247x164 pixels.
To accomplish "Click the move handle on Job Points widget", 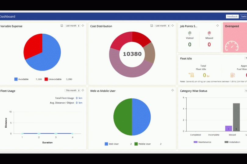I will 217,26.
